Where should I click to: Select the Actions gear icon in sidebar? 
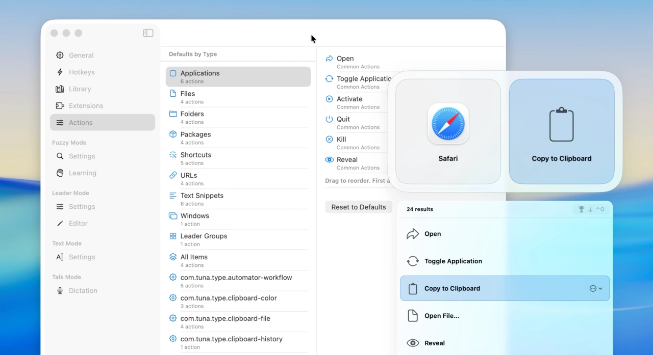coord(59,122)
